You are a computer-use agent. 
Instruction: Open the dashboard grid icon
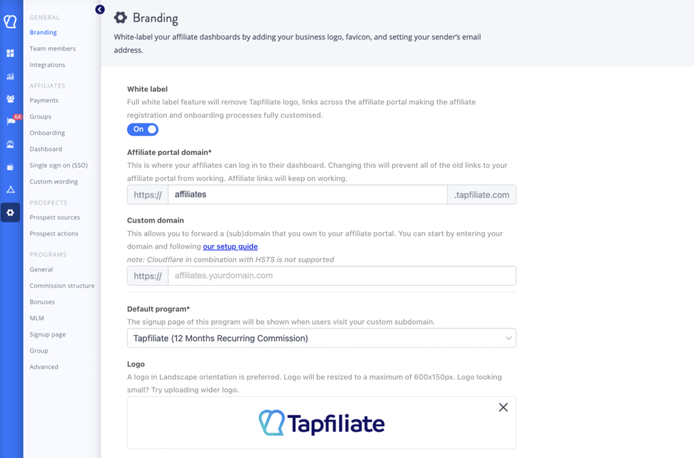point(10,53)
